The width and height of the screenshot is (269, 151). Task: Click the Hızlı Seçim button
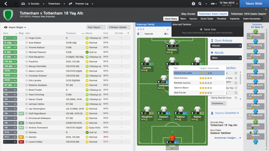(94, 27)
